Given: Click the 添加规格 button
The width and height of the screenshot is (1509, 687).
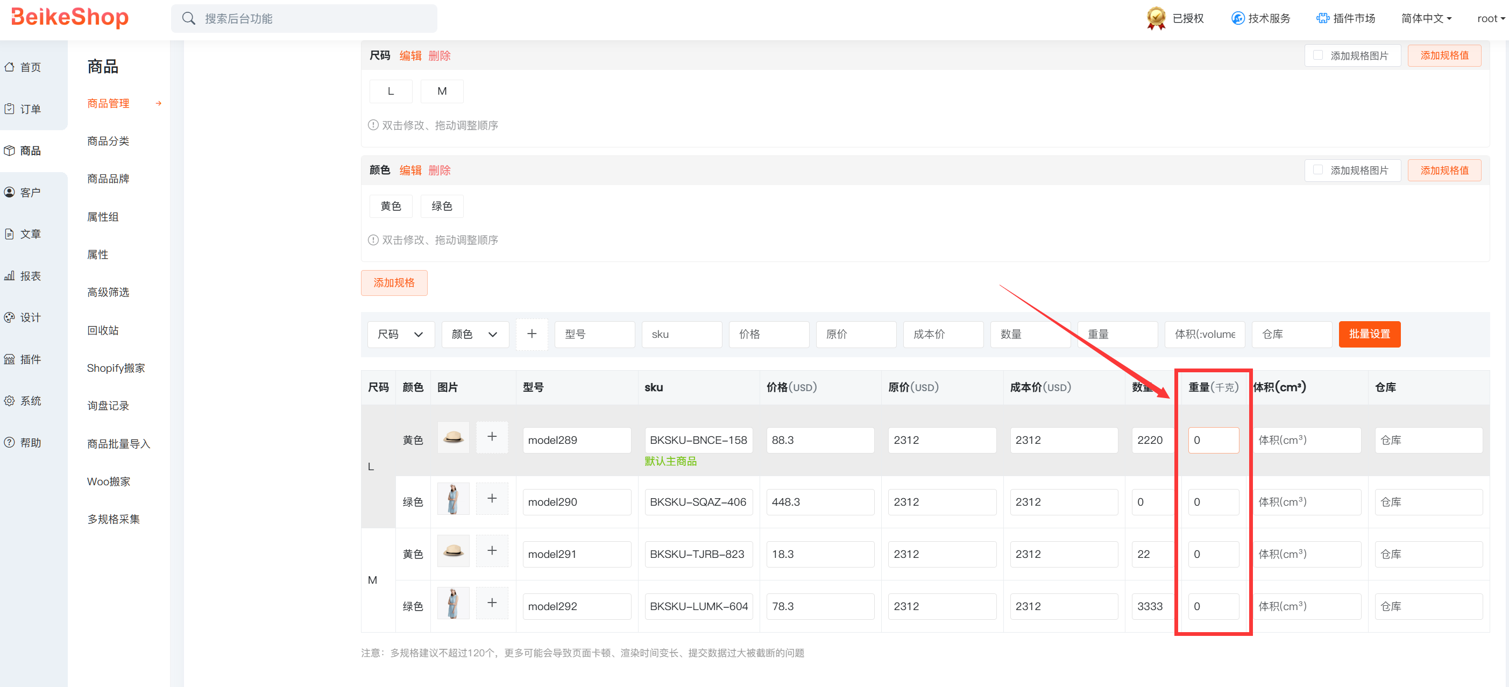Looking at the screenshot, I should 394,283.
